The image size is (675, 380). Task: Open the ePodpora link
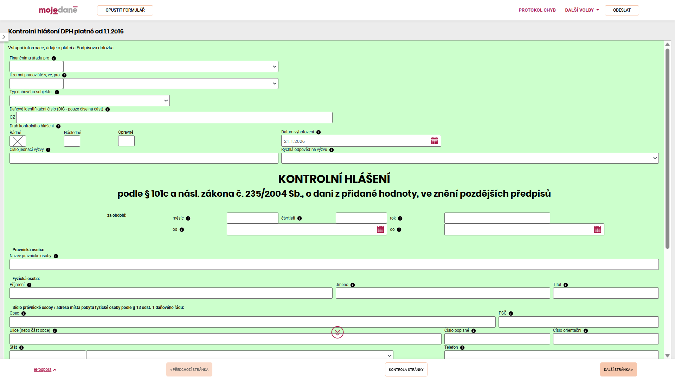point(43,369)
